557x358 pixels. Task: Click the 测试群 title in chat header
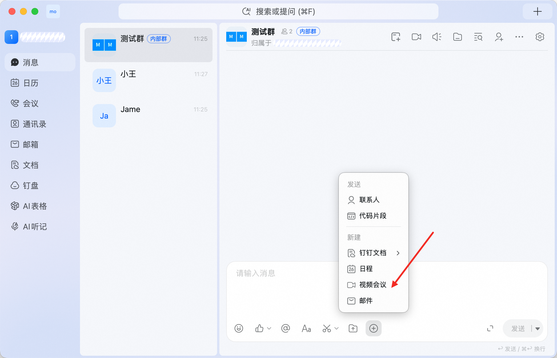click(x=263, y=31)
